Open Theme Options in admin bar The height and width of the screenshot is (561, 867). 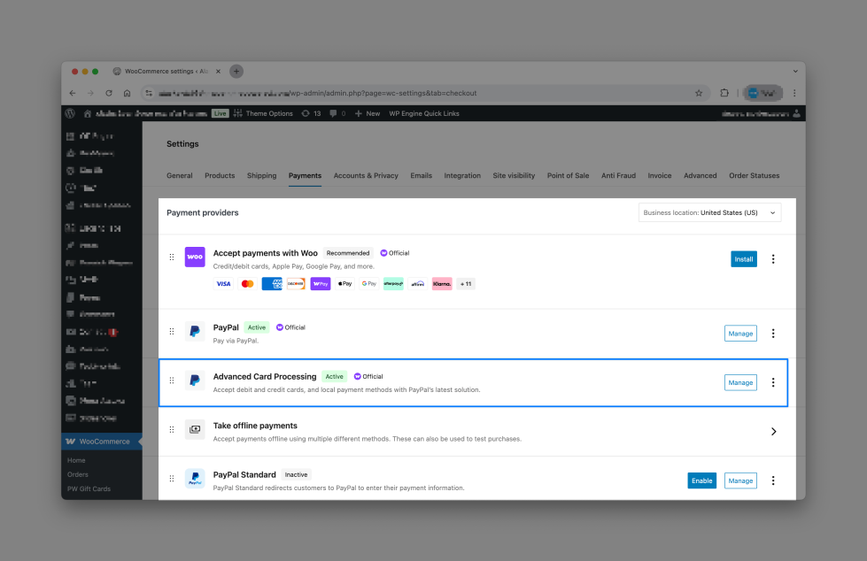click(263, 113)
